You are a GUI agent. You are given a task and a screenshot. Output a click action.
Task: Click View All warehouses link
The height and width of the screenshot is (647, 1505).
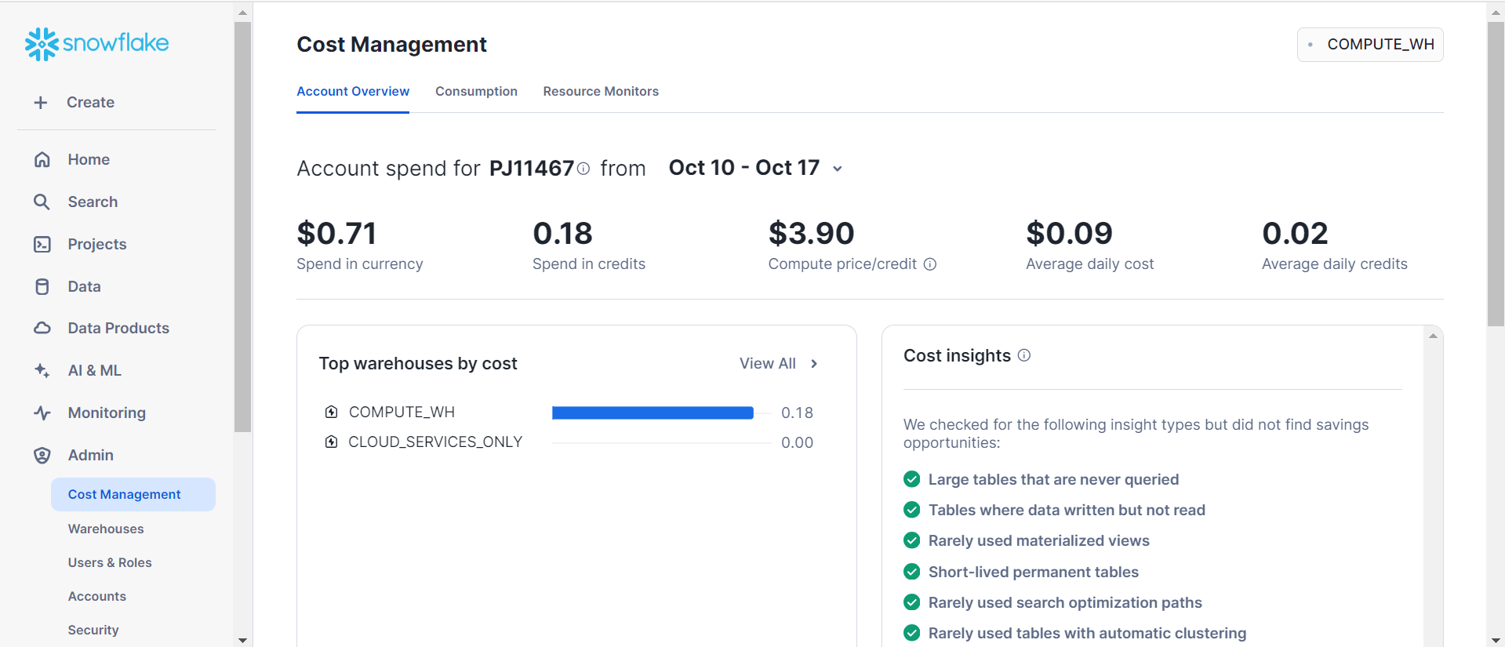tap(768, 364)
